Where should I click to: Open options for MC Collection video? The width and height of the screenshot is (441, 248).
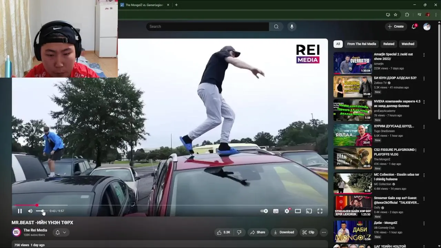(424, 175)
